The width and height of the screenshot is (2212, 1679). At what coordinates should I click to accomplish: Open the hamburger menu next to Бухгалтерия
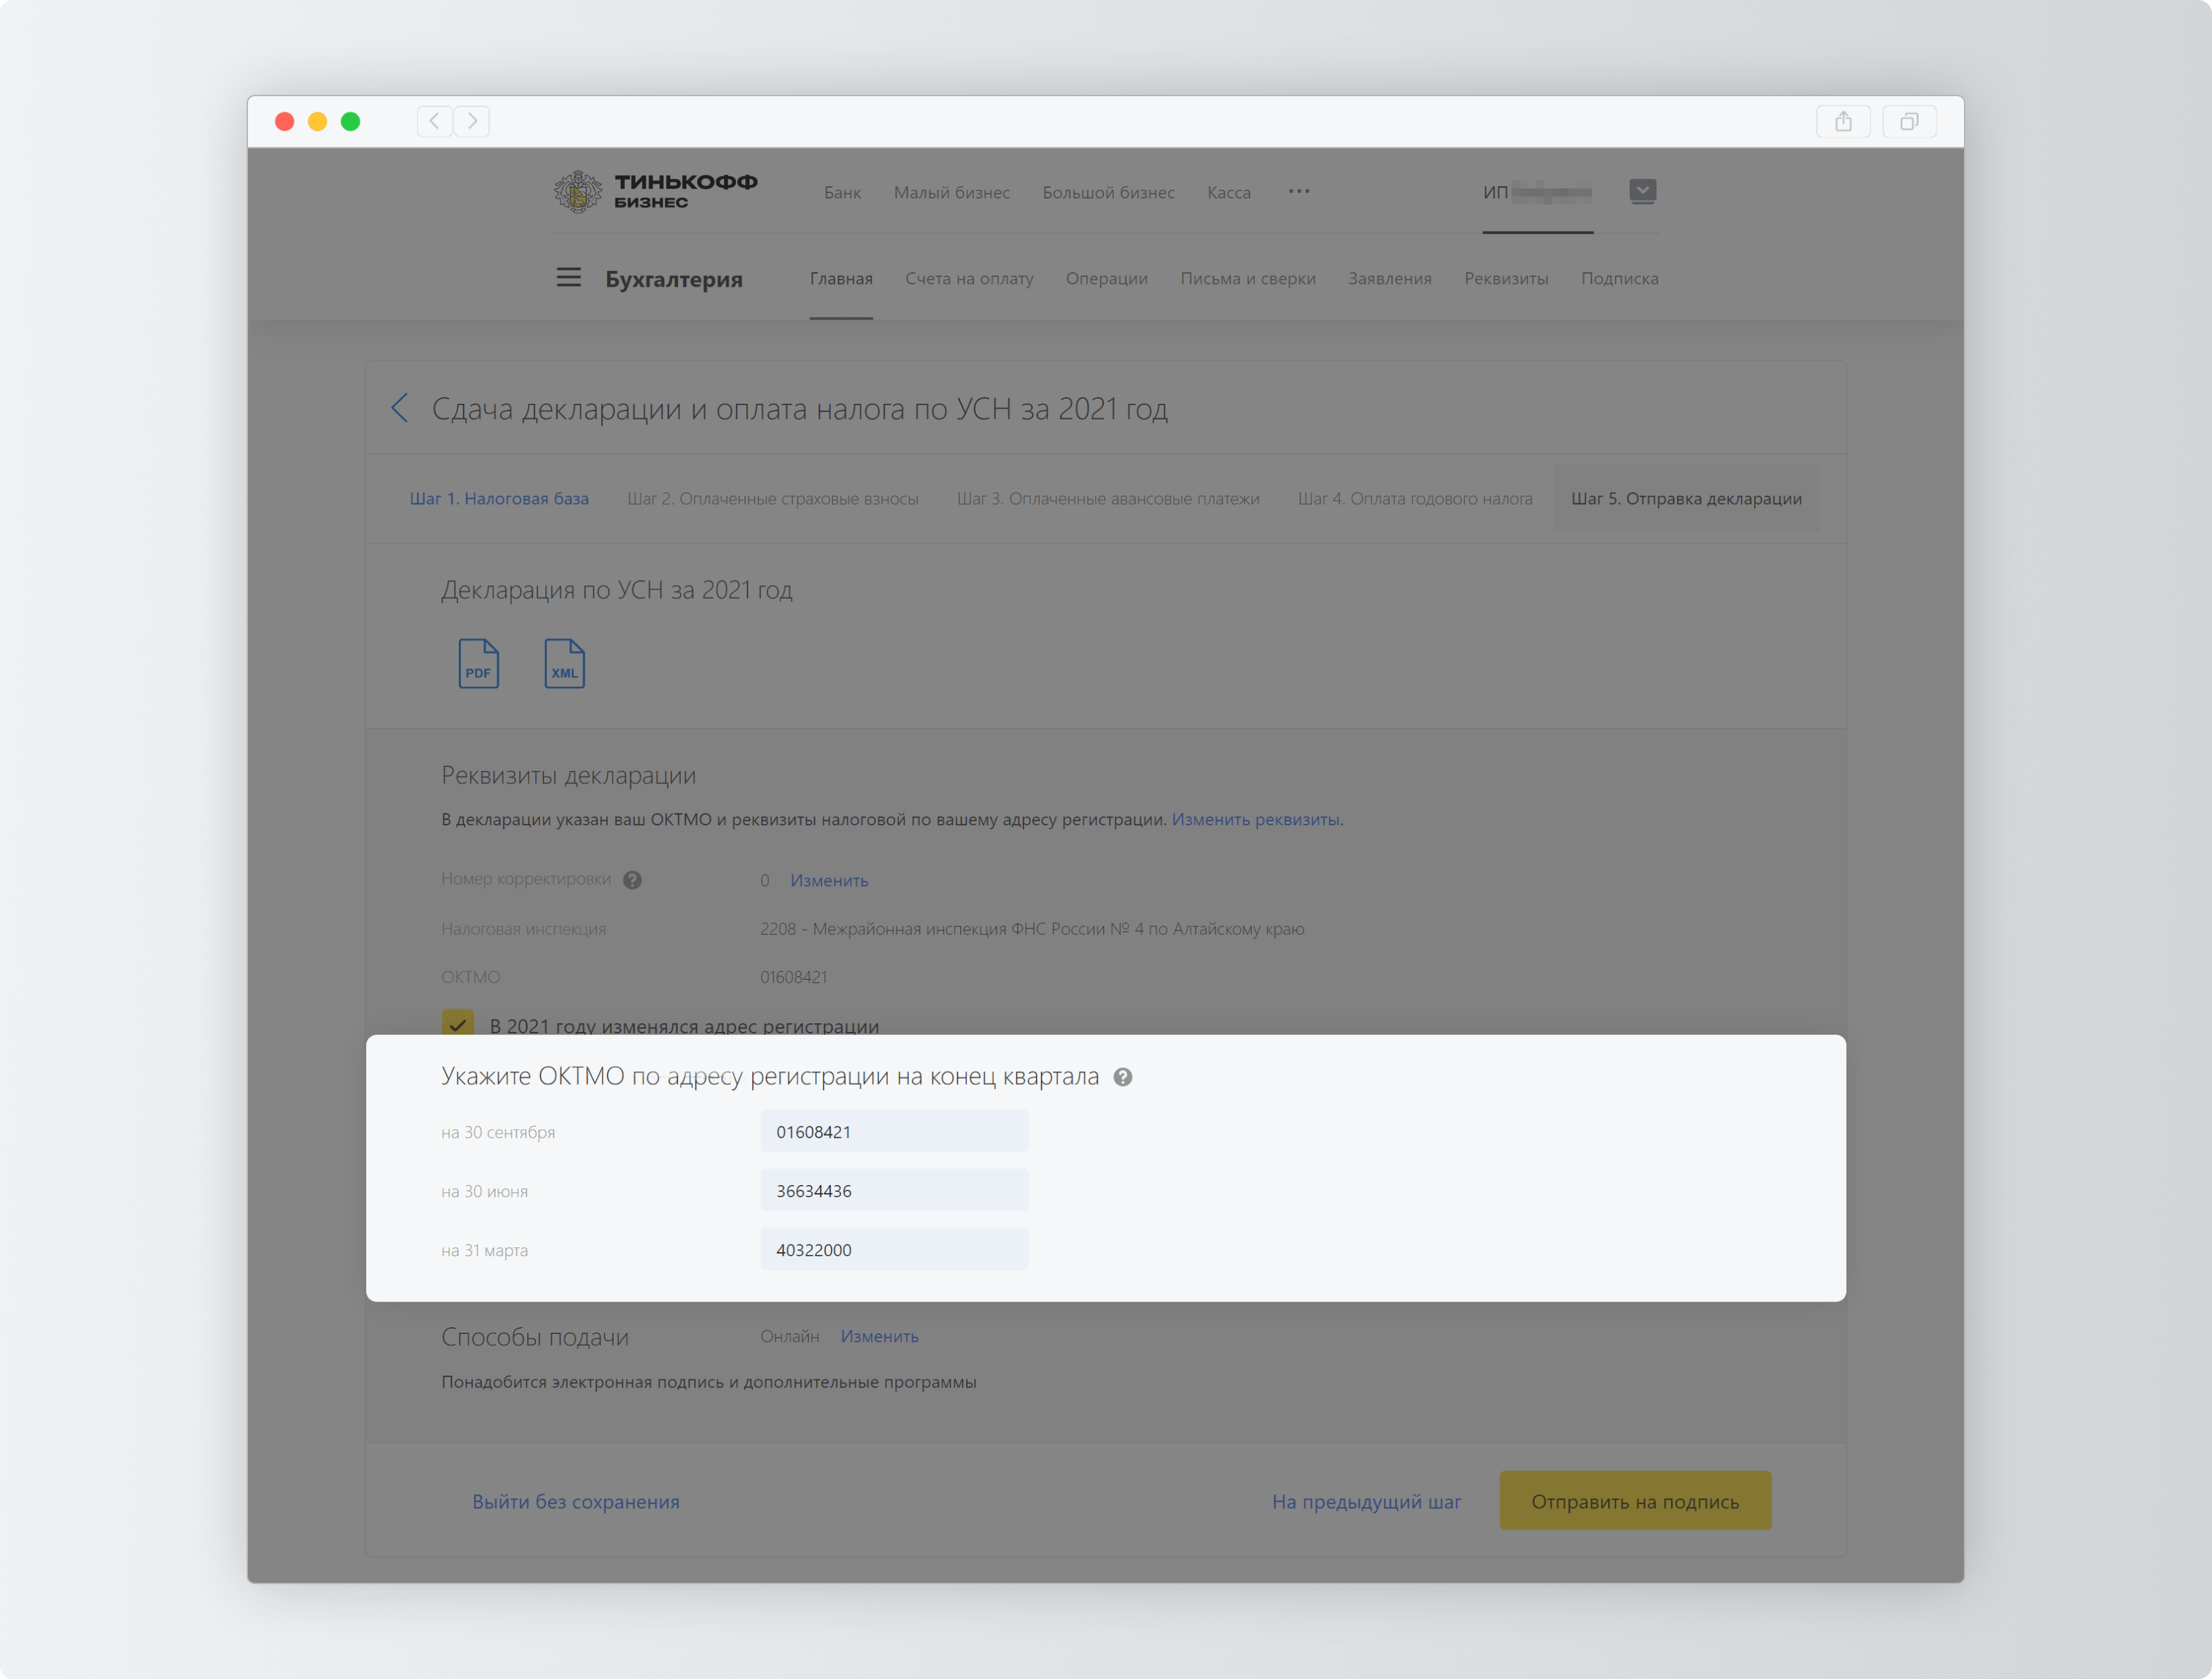[568, 277]
